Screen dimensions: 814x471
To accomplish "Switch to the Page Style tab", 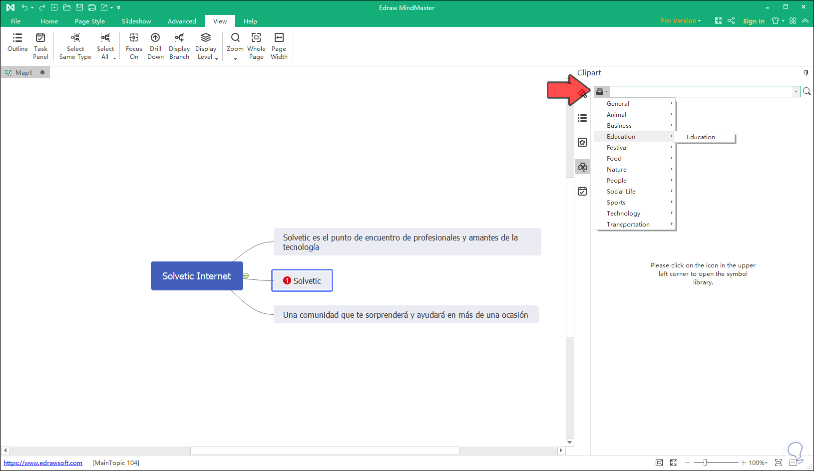I will (90, 21).
